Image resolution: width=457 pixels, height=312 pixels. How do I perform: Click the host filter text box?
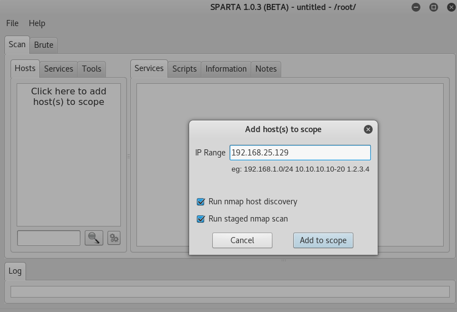(x=49, y=238)
